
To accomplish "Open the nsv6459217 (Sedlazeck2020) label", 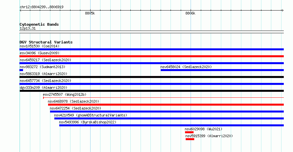I will [x=45, y=60].
